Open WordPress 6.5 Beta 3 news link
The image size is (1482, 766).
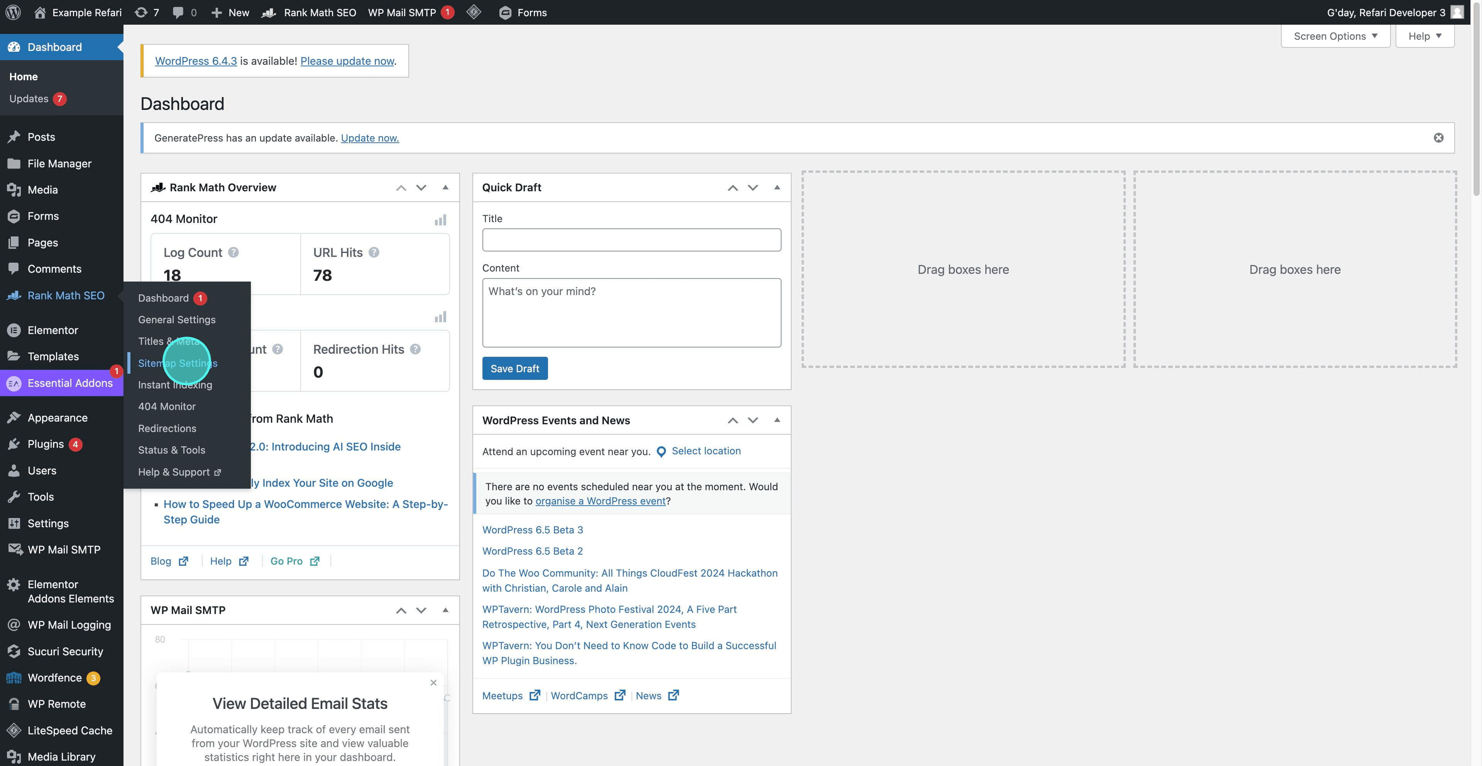533,530
